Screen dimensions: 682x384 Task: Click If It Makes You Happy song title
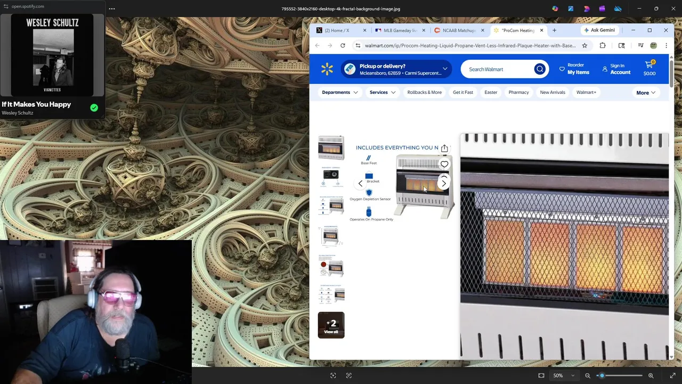pyautogui.click(x=36, y=105)
